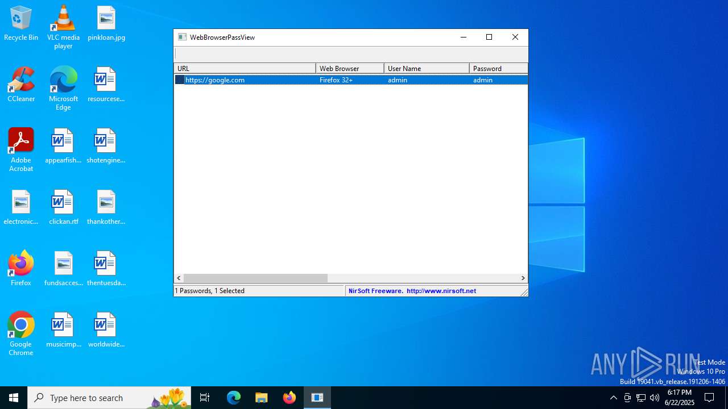Screen dimensions: 728x409
Task: Open the Google Chrome desktop shortcut
Action: pyautogui.click(x=21, y=334)
